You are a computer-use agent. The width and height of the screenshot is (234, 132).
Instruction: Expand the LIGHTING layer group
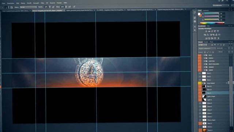204,61
